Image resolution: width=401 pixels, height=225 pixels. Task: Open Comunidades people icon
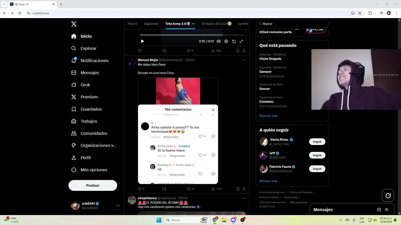click(x=74, y=133)
